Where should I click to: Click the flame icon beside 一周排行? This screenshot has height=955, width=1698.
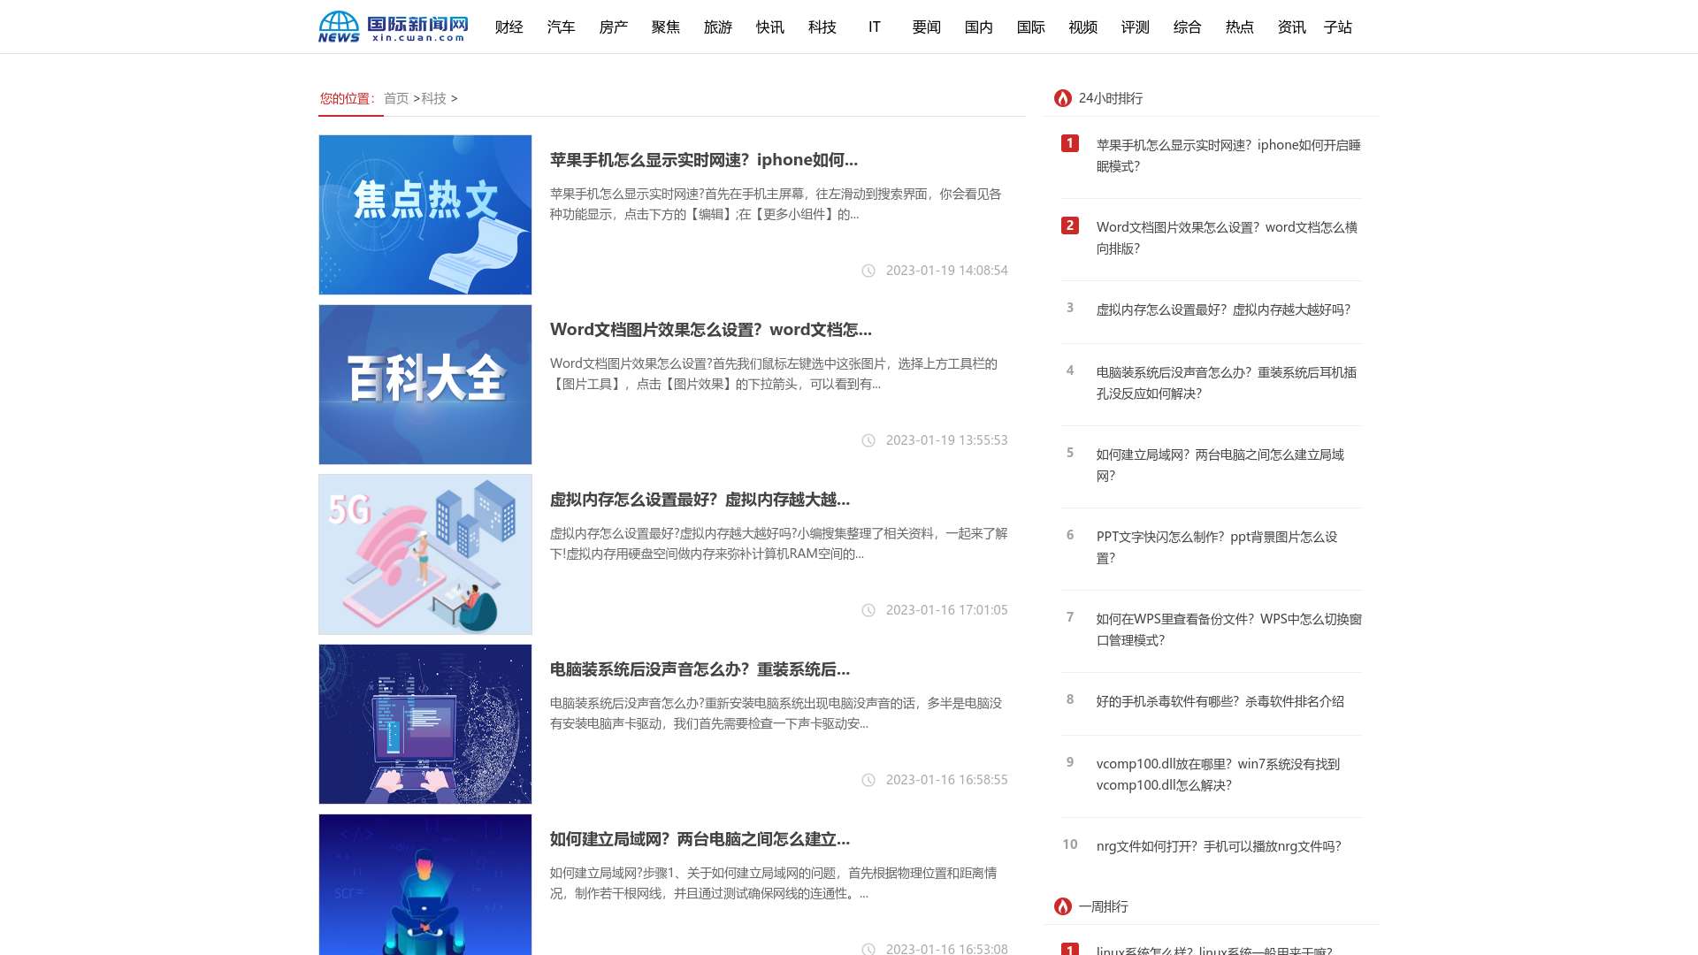[1062, 906]
